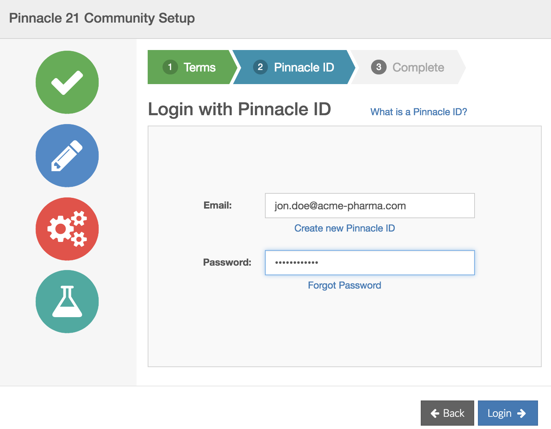551x429 pixels.
Task: Click the 'Login with Pinnacle ID' heading
Action: 239,109
